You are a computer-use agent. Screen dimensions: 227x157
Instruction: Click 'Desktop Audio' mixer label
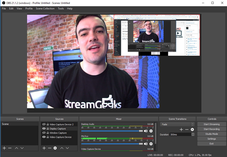tap(88, 124)
